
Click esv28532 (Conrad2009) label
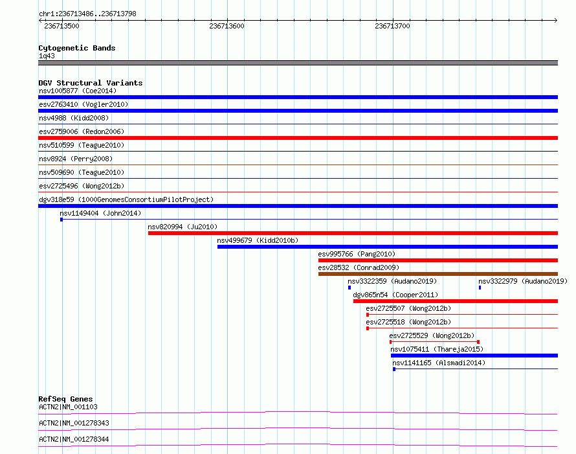point(359,267)
